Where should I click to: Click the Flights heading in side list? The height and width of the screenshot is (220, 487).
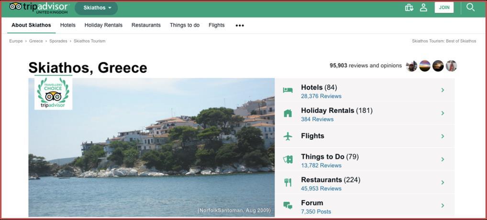click(312, 136)
